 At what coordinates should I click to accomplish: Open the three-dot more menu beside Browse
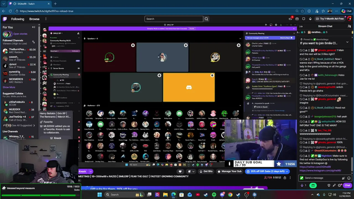46,19
